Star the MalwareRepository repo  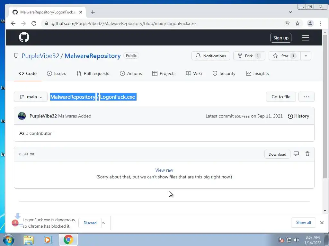point(285,56)
